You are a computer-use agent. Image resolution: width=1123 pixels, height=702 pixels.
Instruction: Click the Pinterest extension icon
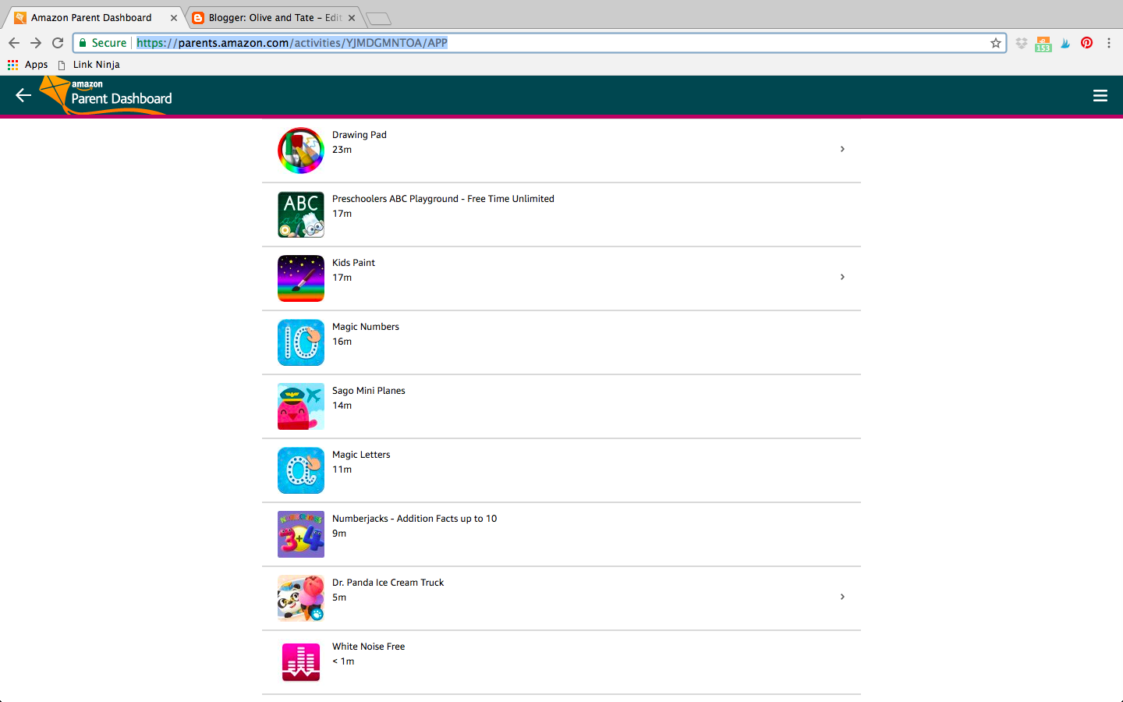(x=1086, y=43)
